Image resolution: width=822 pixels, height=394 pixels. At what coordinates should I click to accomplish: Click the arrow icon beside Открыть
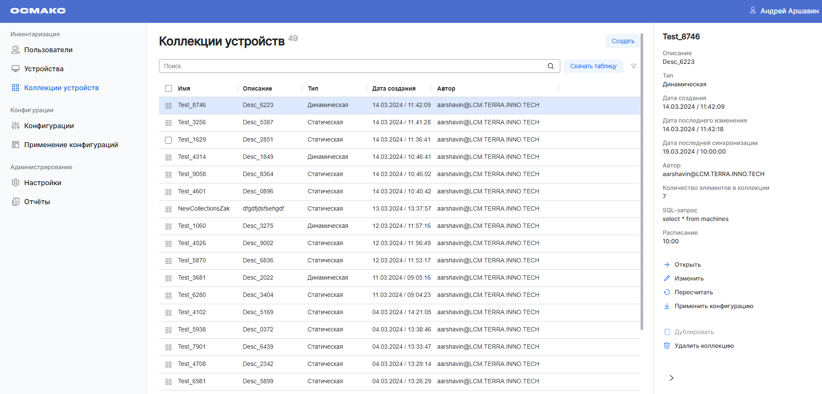pos(667,265)
